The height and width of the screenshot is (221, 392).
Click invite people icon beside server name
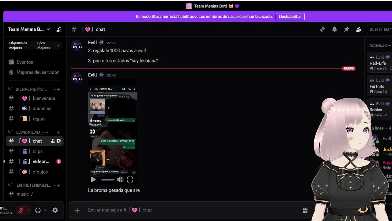click(59, 29)
